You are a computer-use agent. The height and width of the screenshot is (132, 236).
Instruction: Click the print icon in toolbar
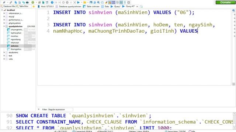(27, 3)
